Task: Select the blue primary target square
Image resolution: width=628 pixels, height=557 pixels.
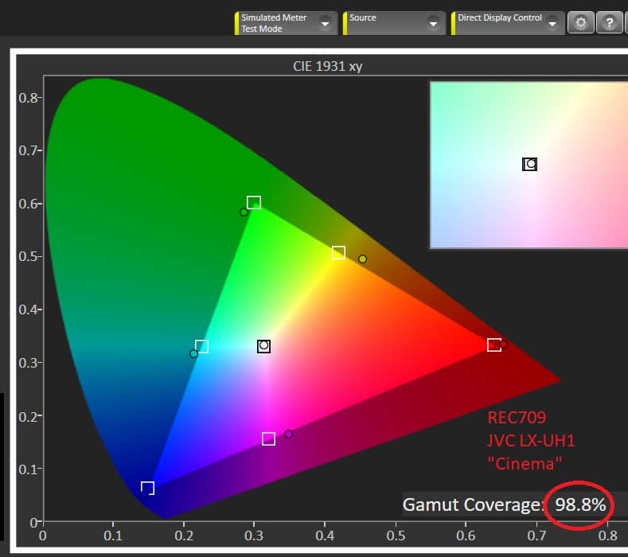Action: pyautogui.click(x=147, y=489)
